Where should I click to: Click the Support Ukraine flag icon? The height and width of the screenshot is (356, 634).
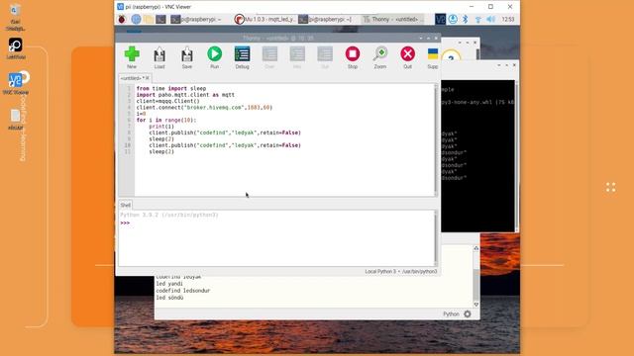click(433, 57)
